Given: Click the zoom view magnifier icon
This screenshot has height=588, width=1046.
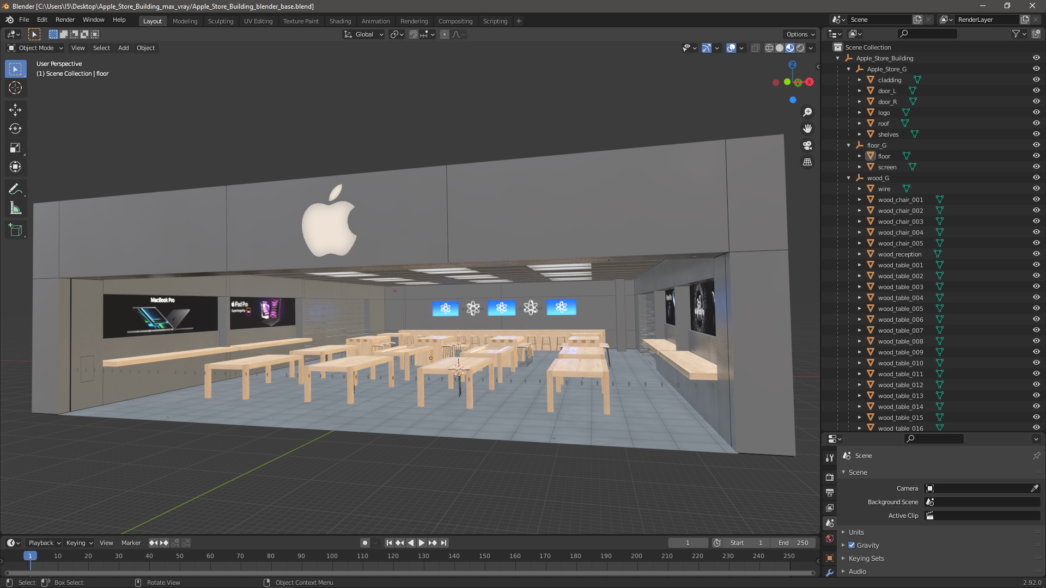Looking at the screenshot, I should point(807,112).
